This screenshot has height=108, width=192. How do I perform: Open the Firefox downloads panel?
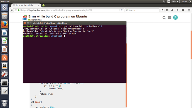click(172, 10)
